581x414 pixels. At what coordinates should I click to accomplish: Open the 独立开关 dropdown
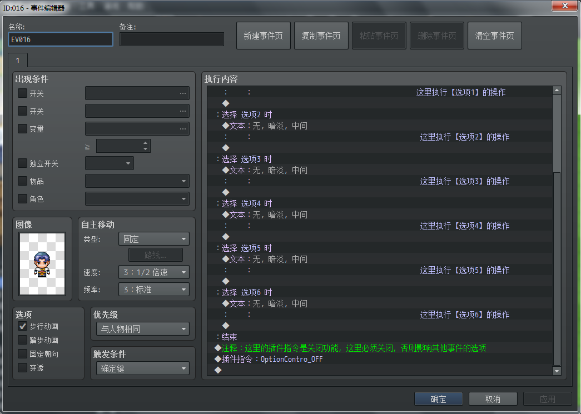click(110, 163)
